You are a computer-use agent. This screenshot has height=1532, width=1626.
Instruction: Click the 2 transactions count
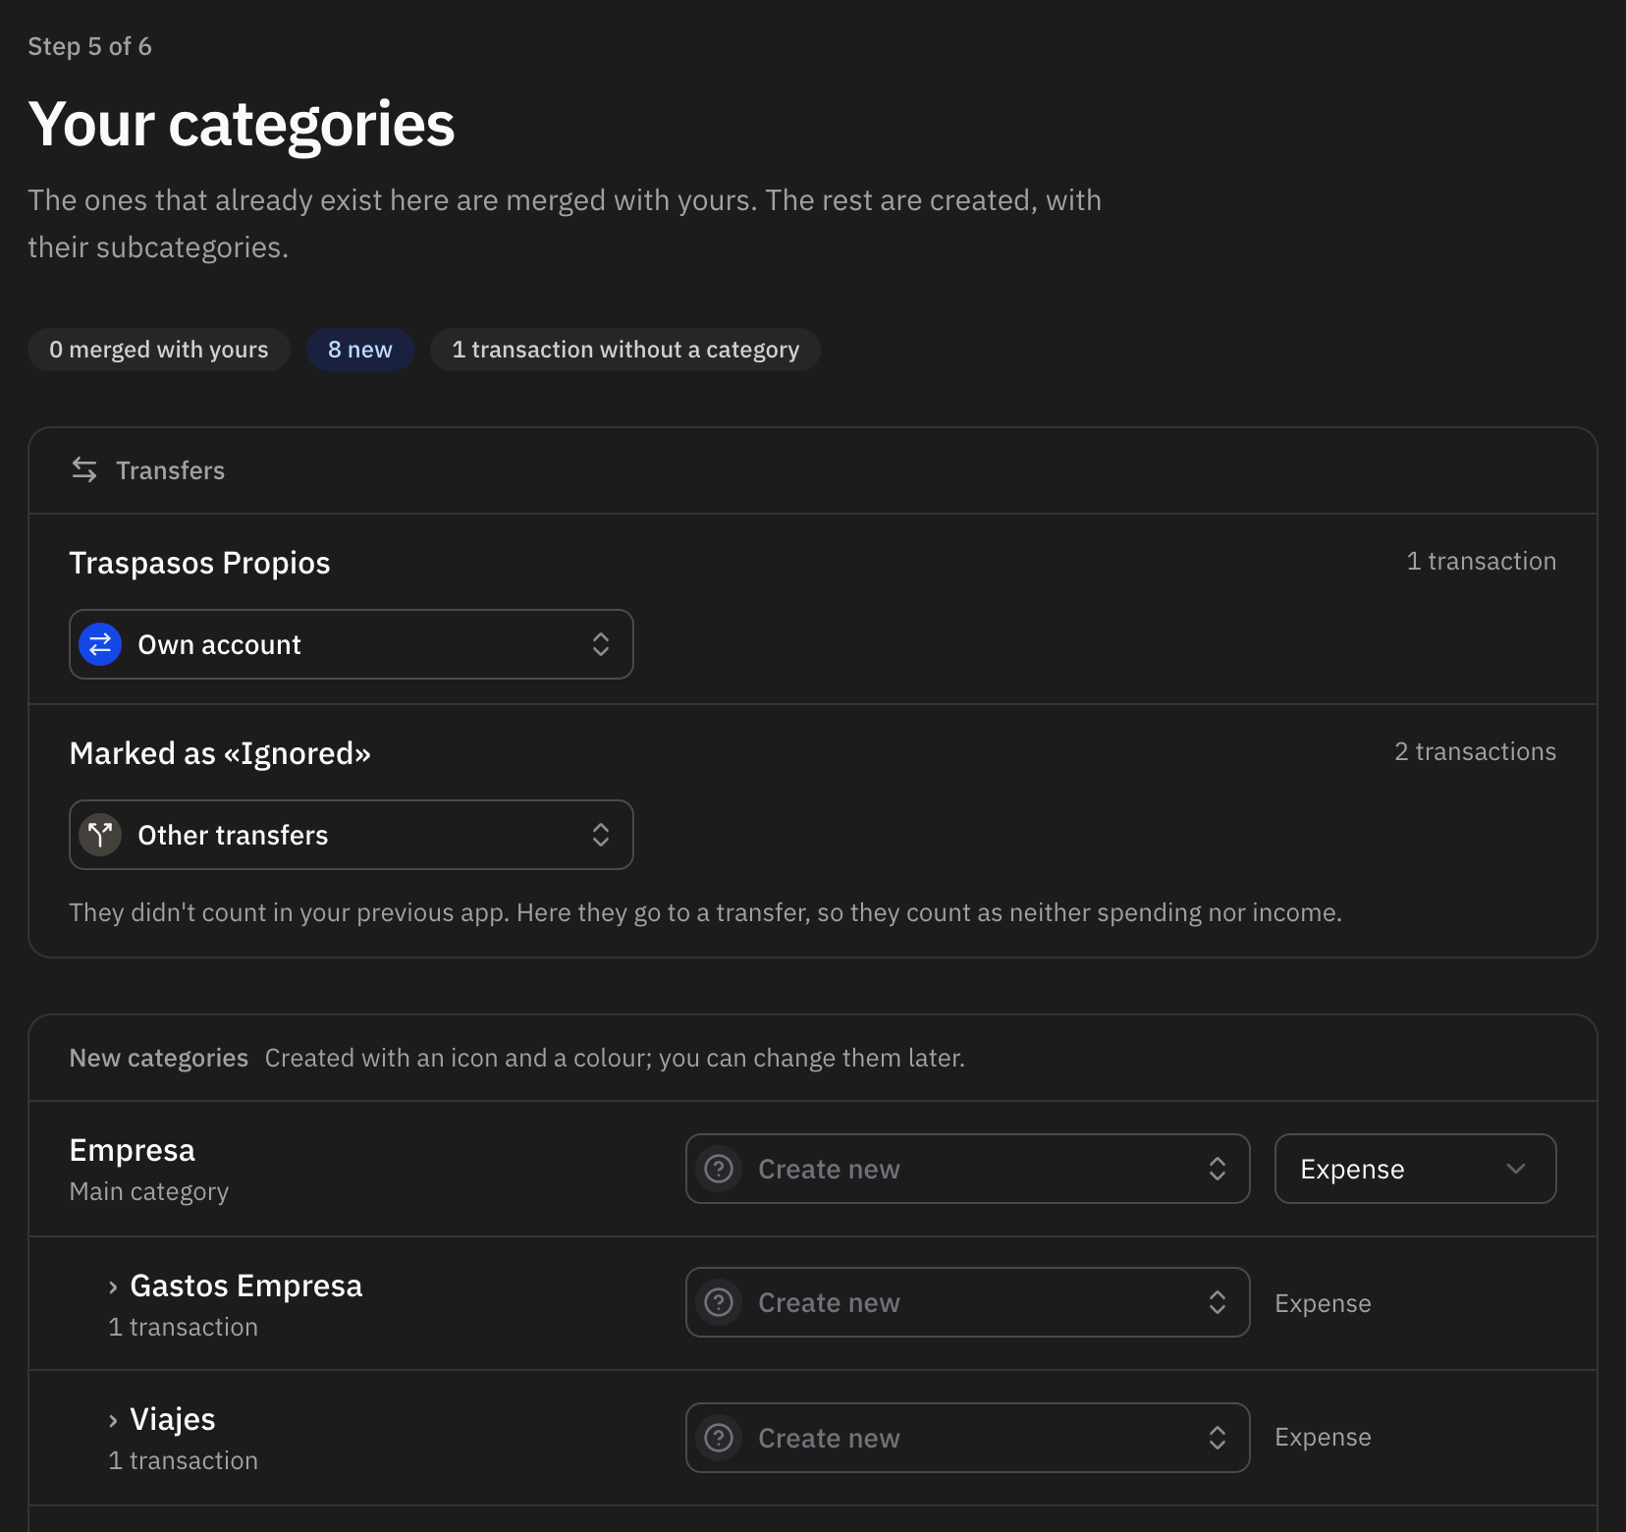[1476, 751]
